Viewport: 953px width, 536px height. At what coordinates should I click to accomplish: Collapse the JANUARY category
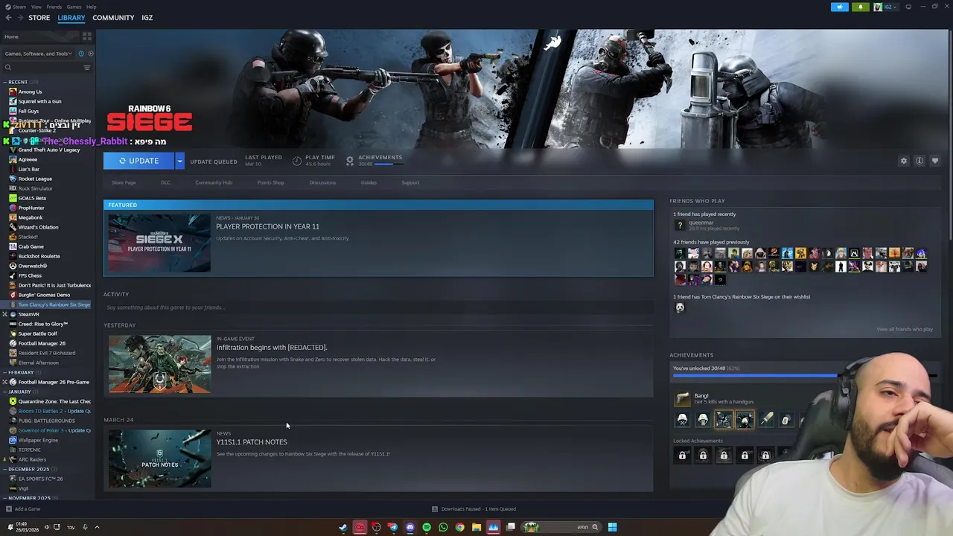pos(19,392)
